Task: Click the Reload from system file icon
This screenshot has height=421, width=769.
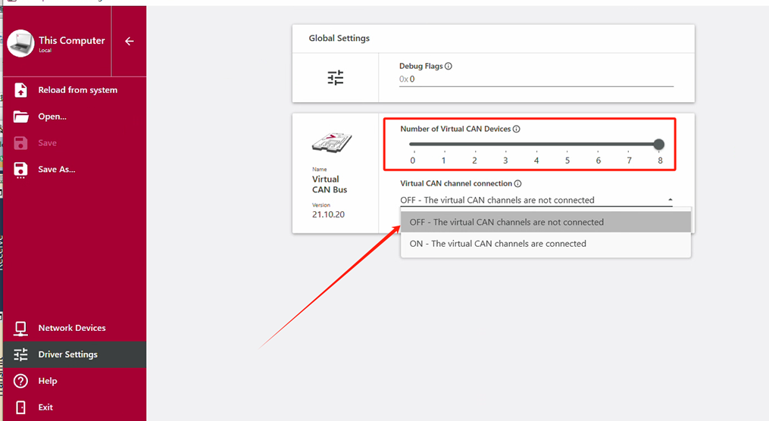Action: pos(21,90)
